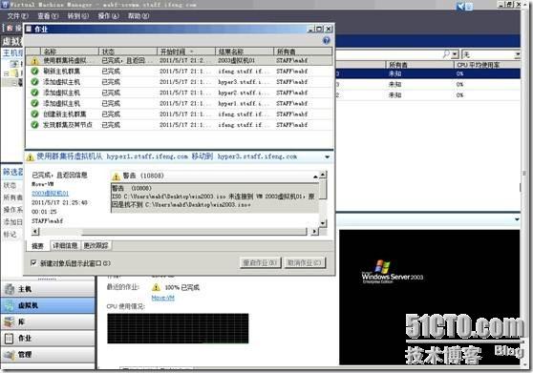533x373 pixels.
Task: Click the 100% 已完成 status text
Action: 181,288
